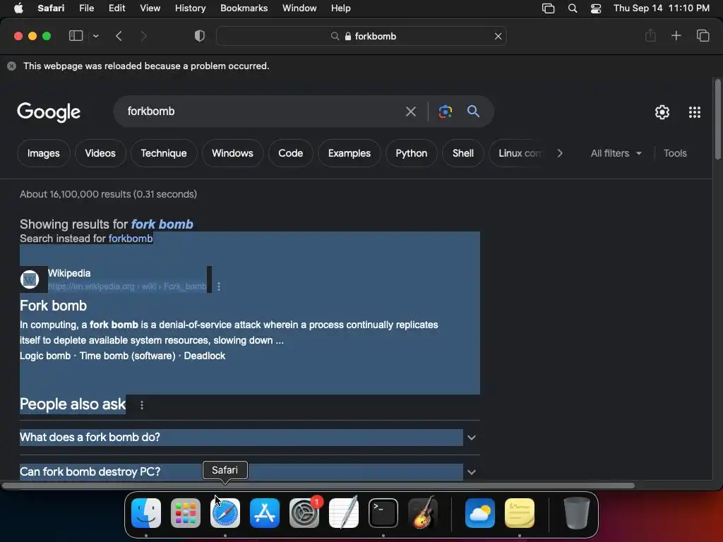Filter results by Images
This screenshot has height=542, width=723.
click(x=43, y=153)
